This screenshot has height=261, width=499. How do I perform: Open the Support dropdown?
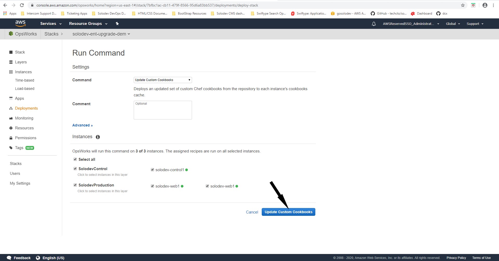click(475, 24)
